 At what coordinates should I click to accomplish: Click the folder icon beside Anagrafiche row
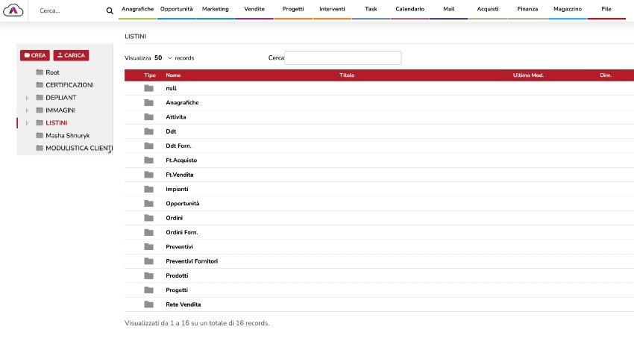coord(149,103)
